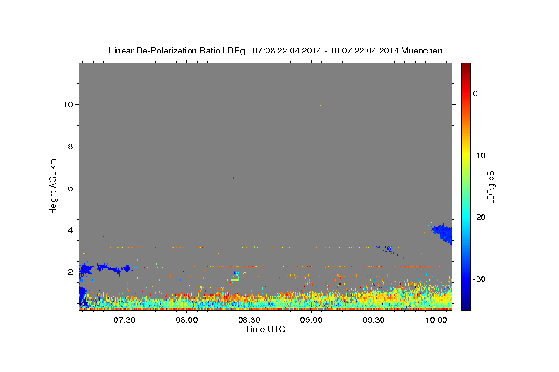Click the 09:00 time tick label
559x372 pixels.
point(312,320)
